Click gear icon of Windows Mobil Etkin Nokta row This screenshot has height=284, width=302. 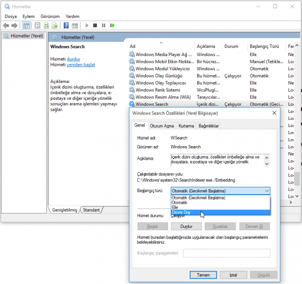[132, 62]
